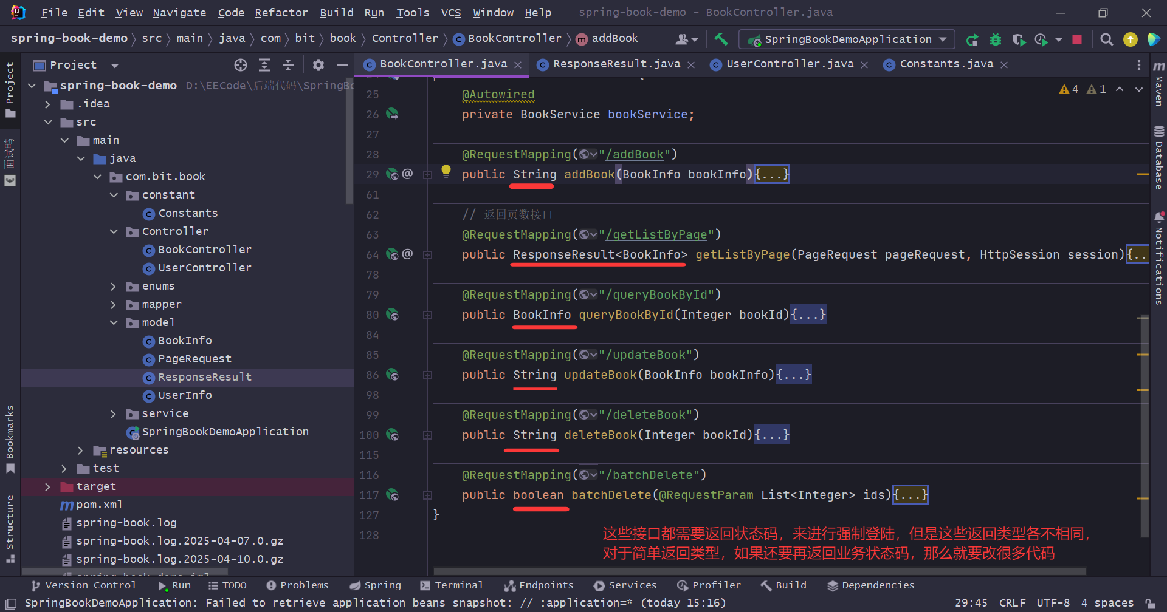
Task: Click the IDE update arrow icon
Action: [x=1131, y=39]
